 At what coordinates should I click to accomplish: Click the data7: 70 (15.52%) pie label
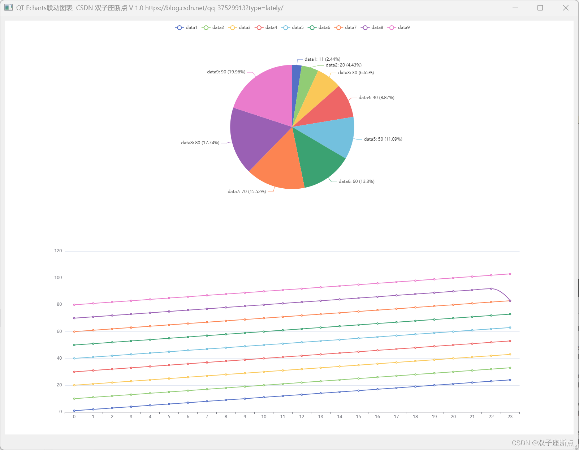point(247,192)
